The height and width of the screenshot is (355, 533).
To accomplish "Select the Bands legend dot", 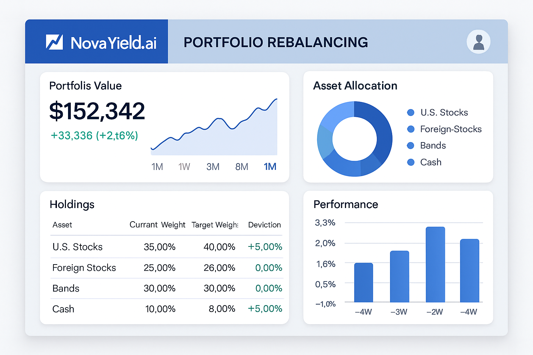I will coord(411,145).
